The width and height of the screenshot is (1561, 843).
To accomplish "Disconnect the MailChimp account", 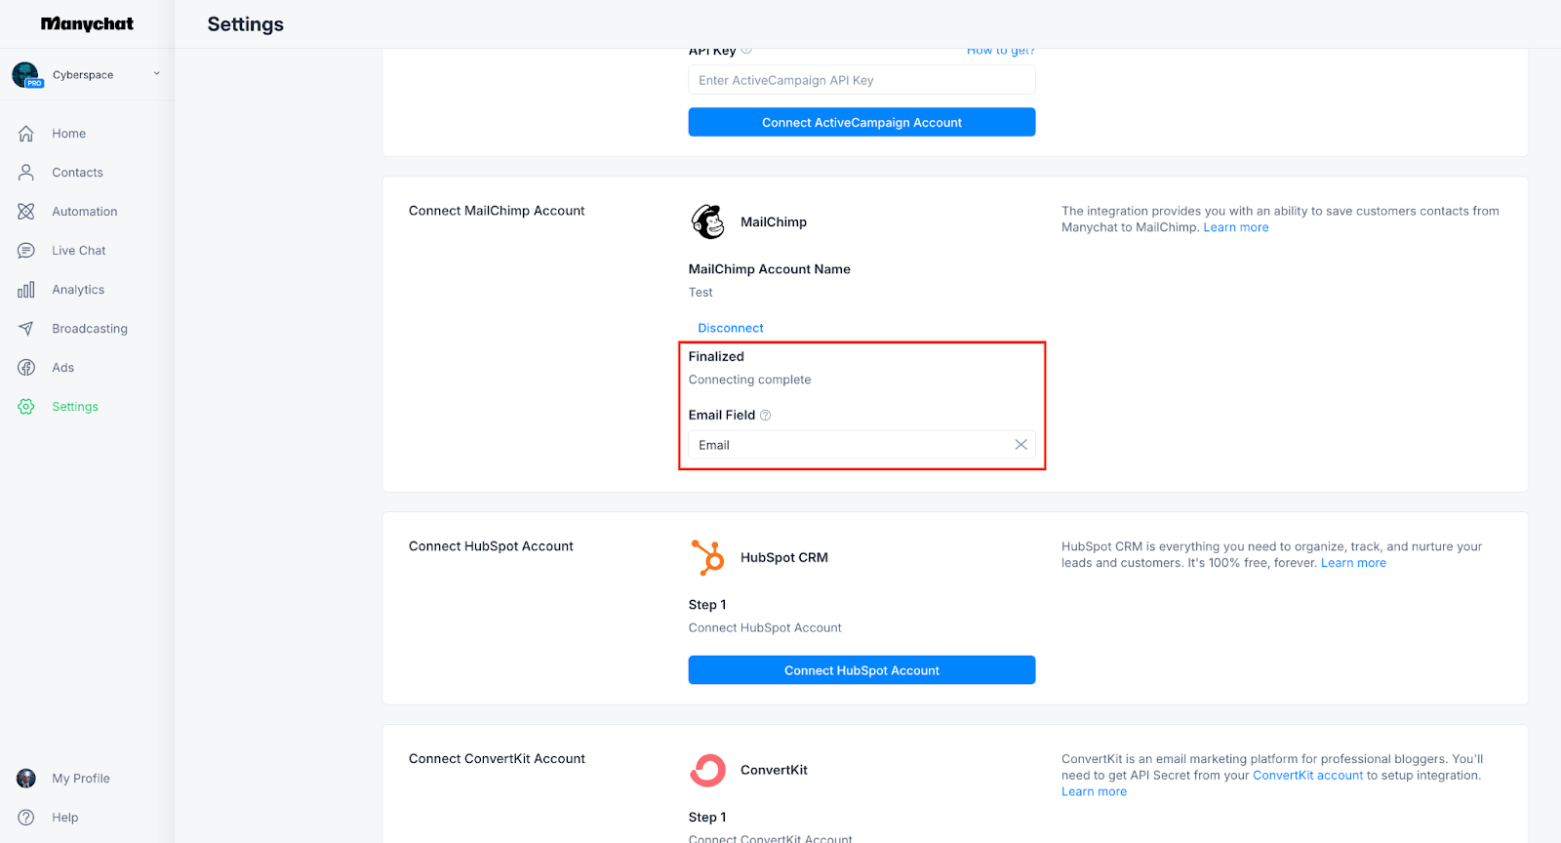I will point(730,328).
